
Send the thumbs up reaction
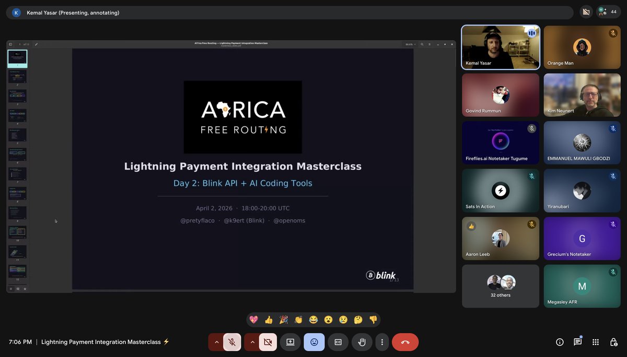point(269,319)
